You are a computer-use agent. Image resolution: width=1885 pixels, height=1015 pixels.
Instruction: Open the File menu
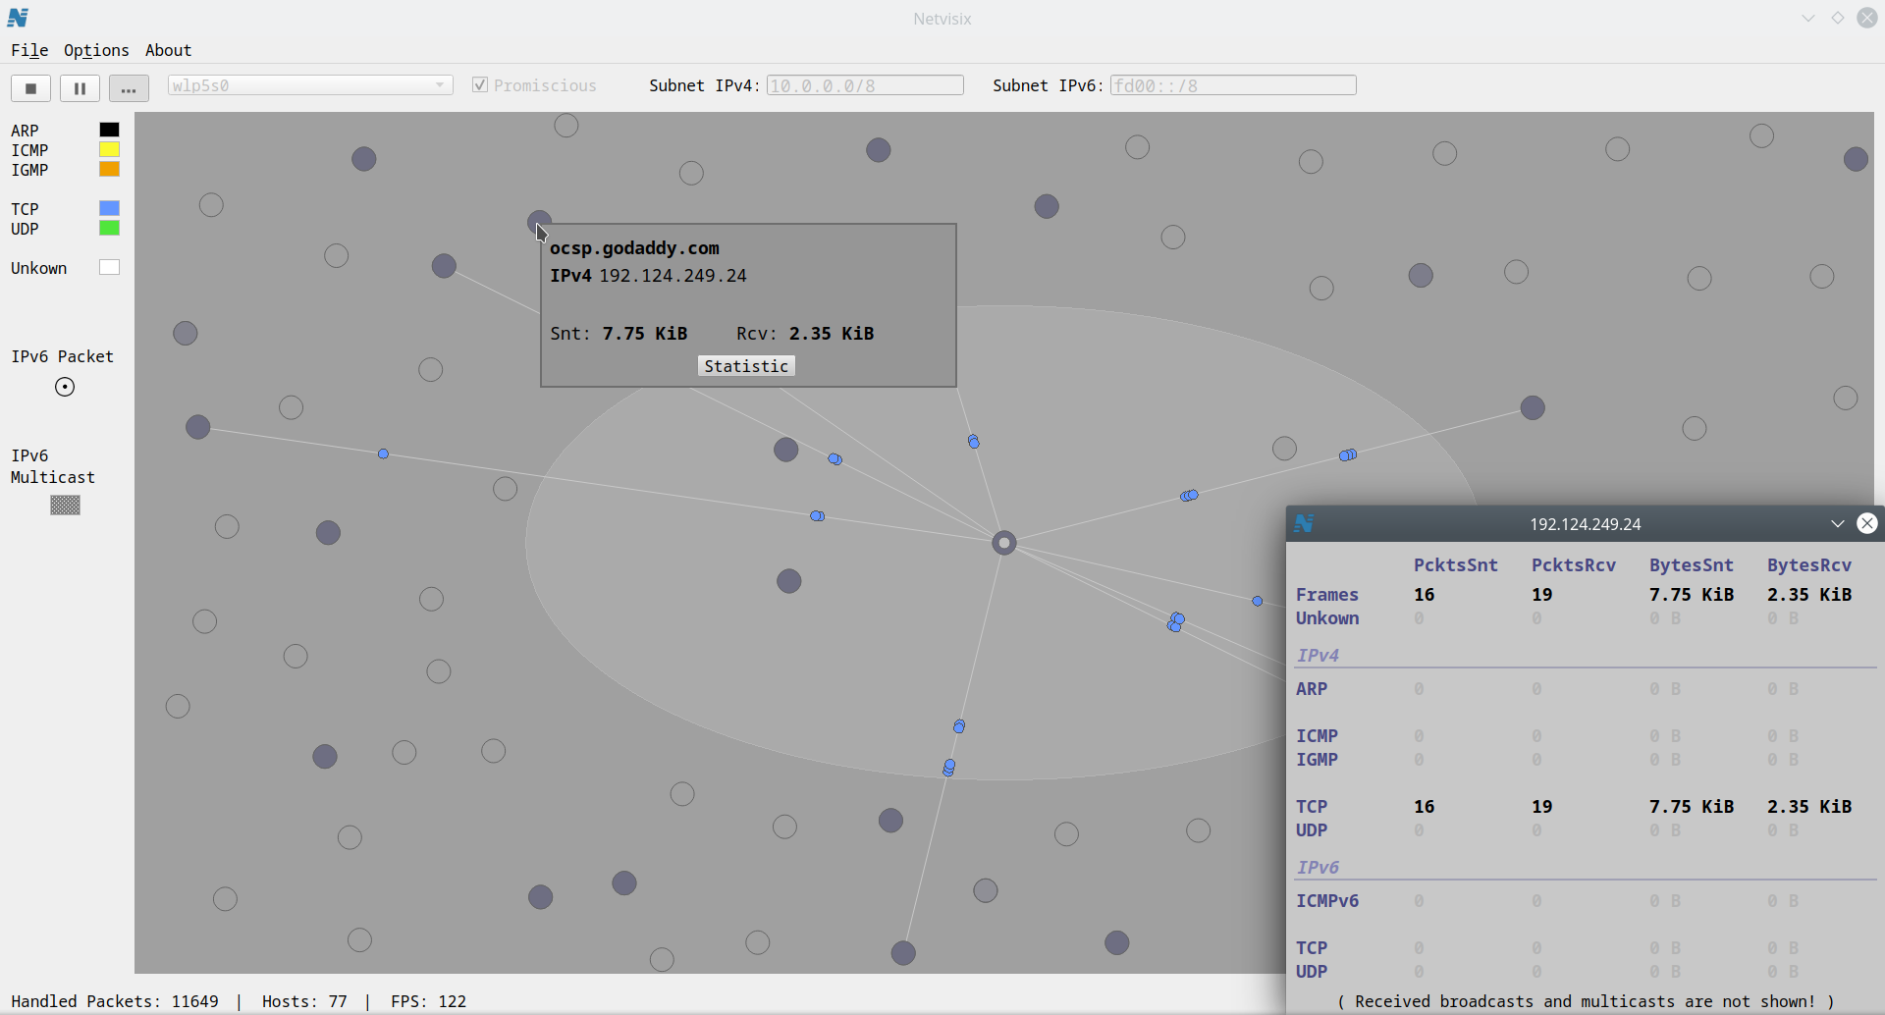tap(29, 50)
